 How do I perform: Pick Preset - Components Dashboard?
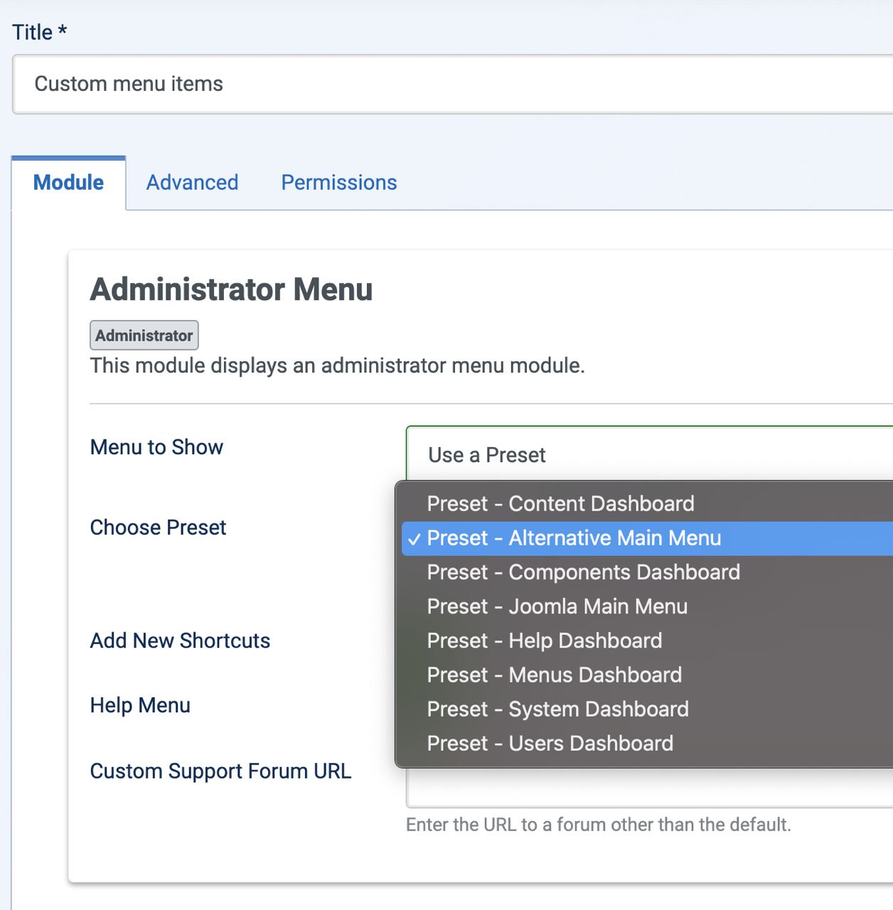[x=583, y=572]
